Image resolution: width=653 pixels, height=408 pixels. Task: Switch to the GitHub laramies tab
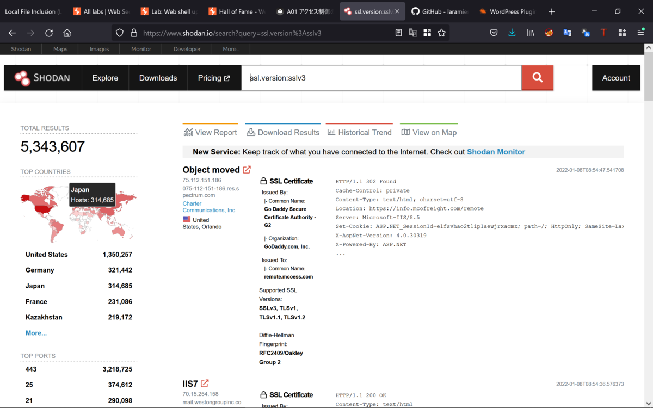tap(439, 11)
